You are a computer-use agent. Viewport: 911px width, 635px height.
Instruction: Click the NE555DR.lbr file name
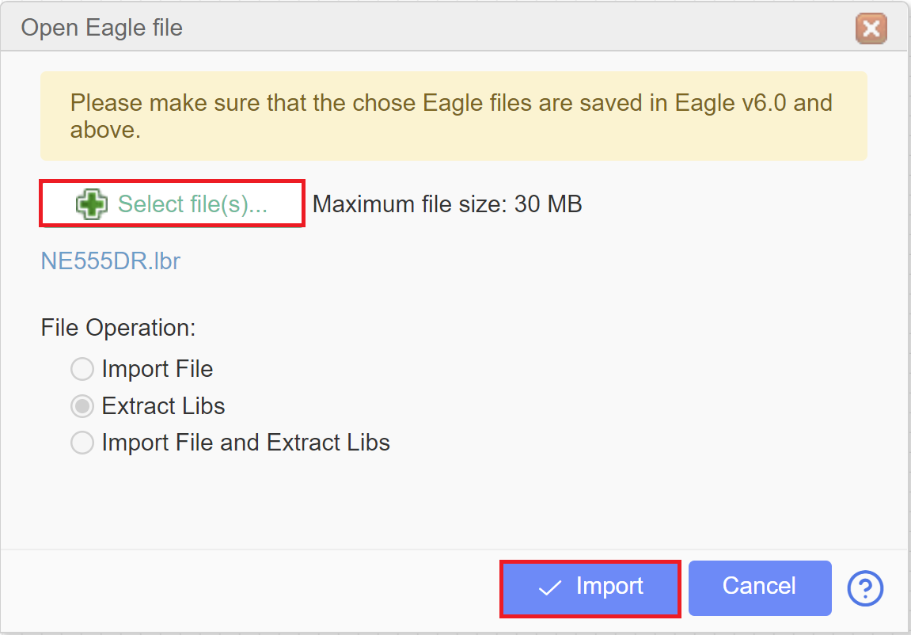click(110, 260)
